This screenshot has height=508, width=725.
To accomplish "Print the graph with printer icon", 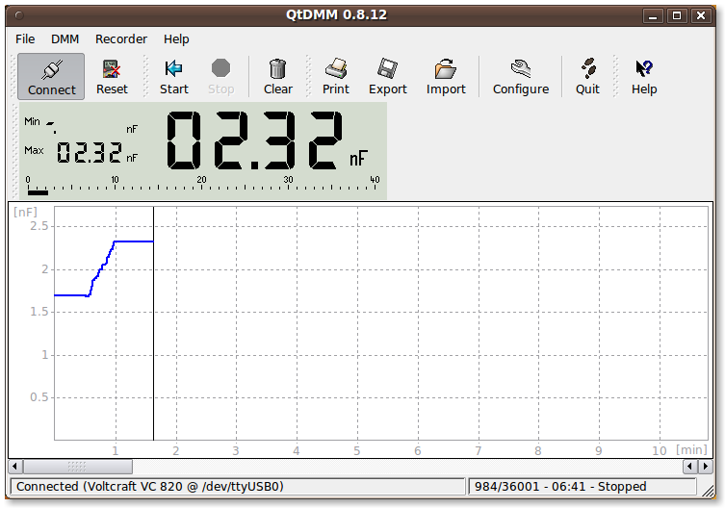I will (x=336, y=76).
